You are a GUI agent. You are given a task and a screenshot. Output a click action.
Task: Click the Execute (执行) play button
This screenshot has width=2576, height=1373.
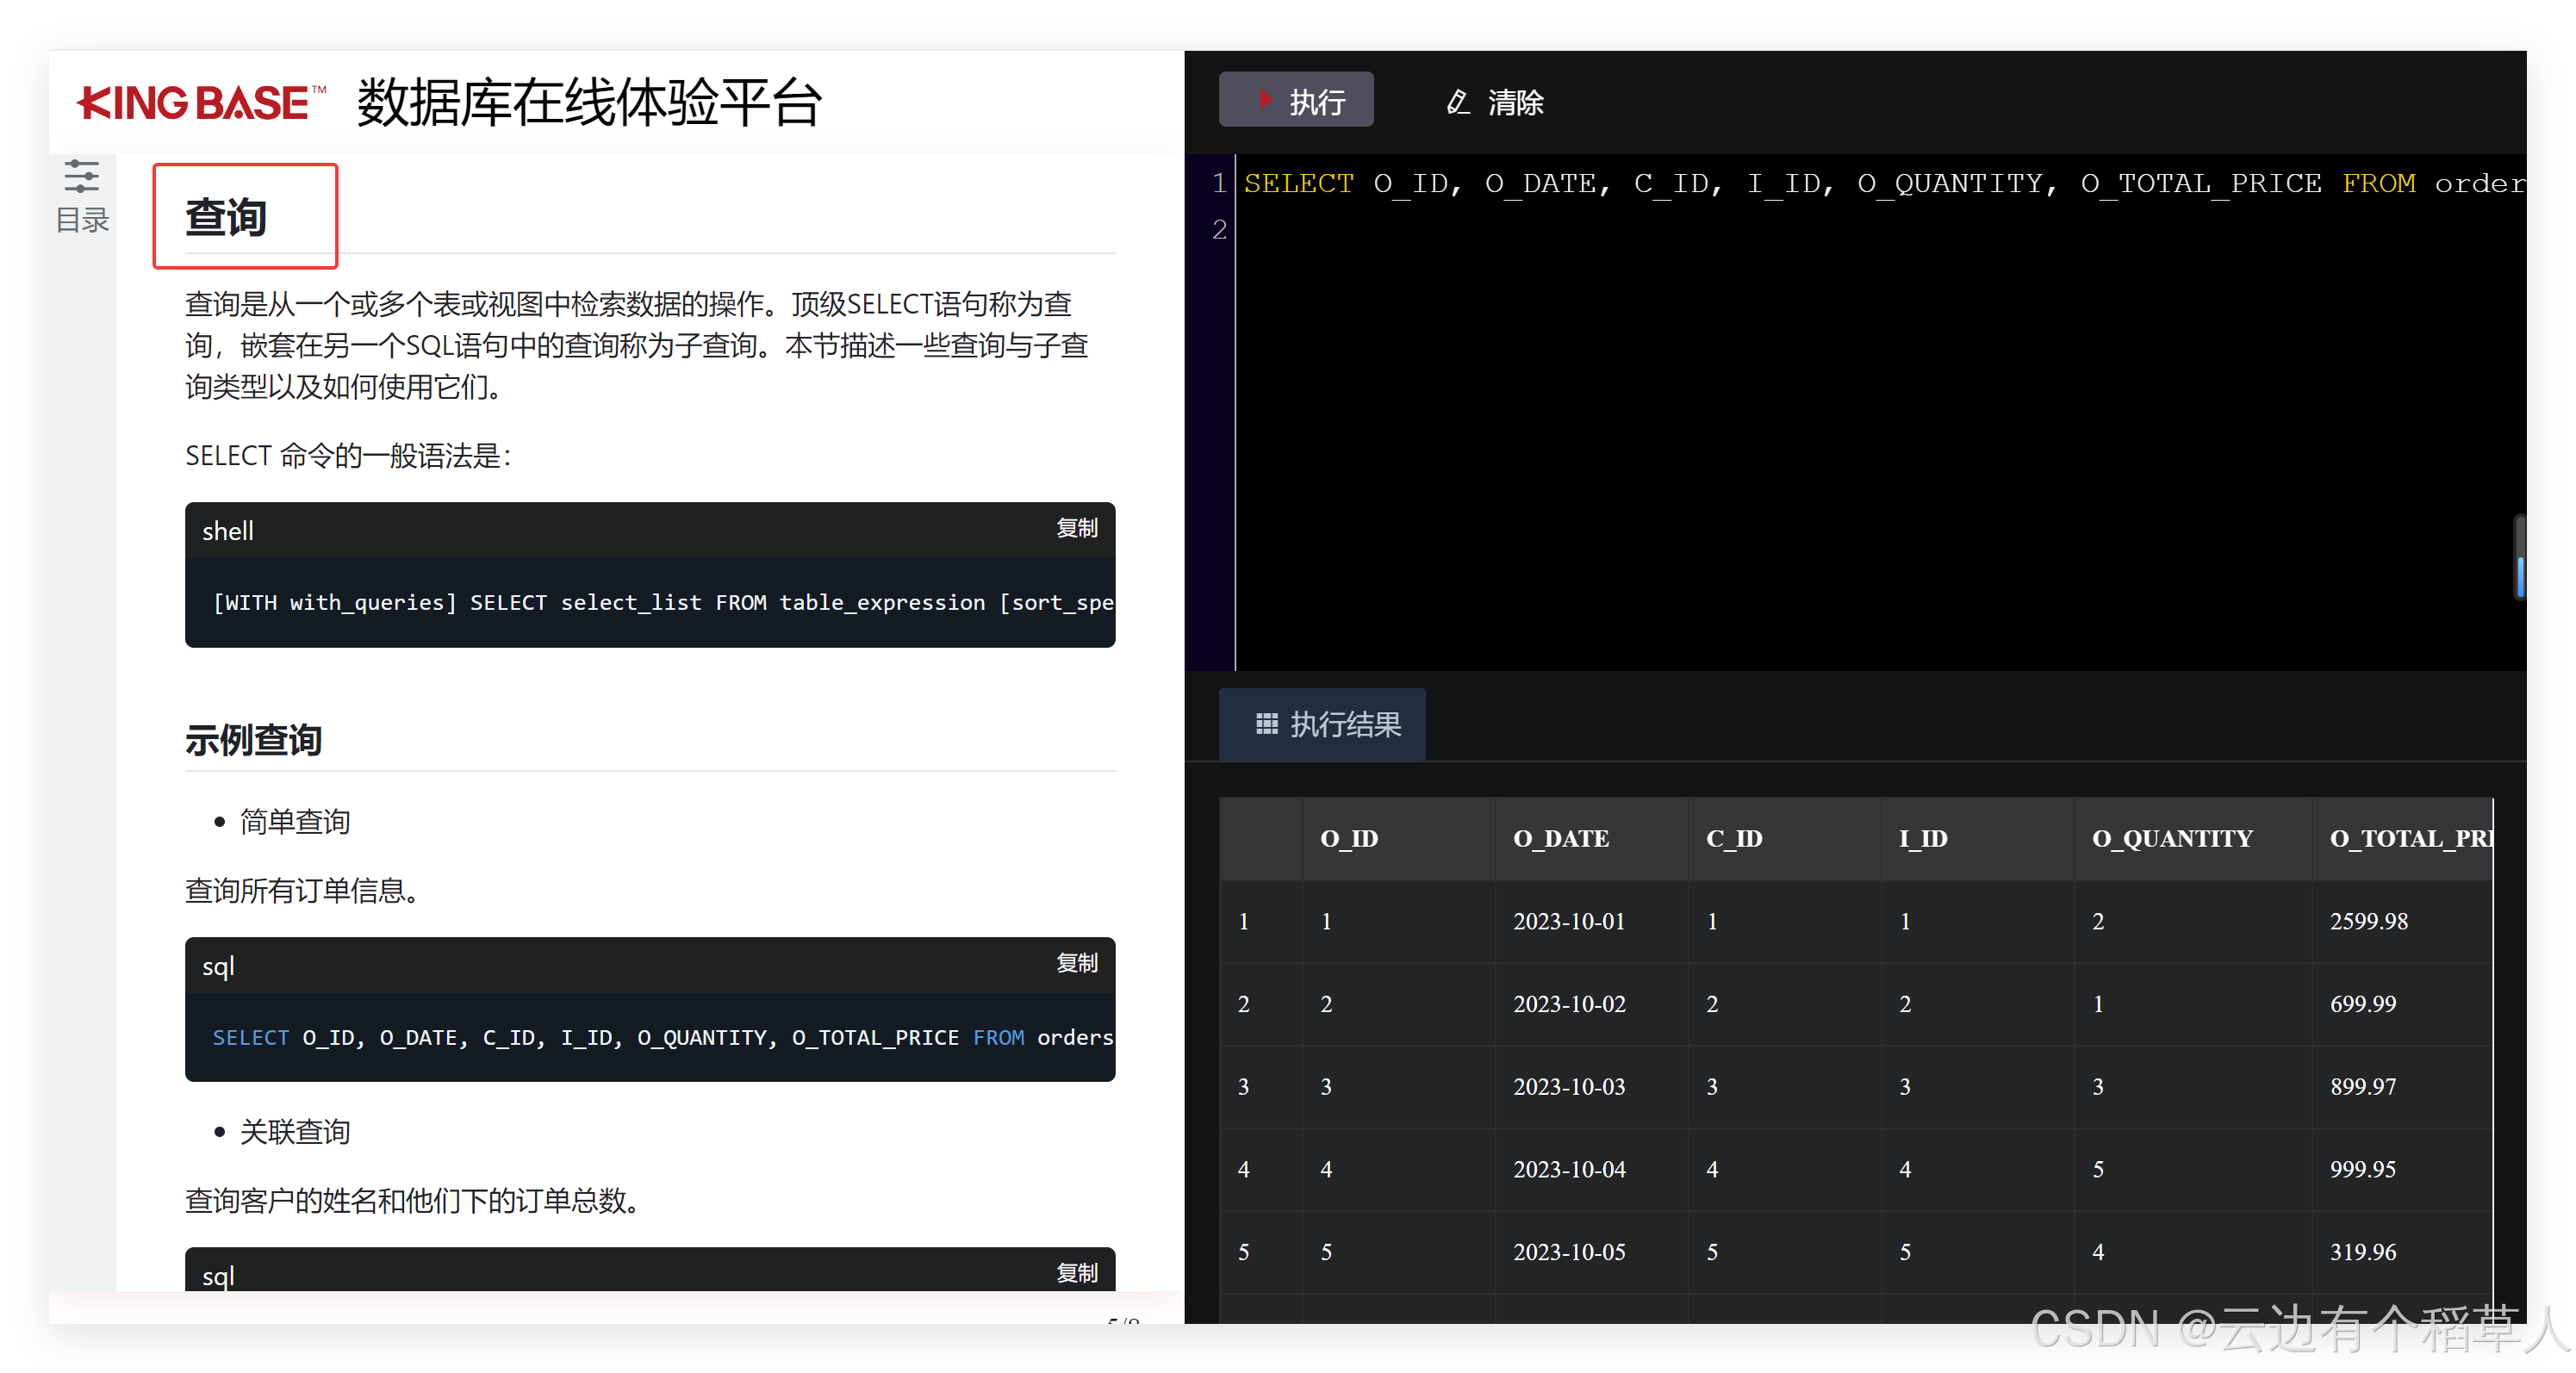[x=1295, y=101]
